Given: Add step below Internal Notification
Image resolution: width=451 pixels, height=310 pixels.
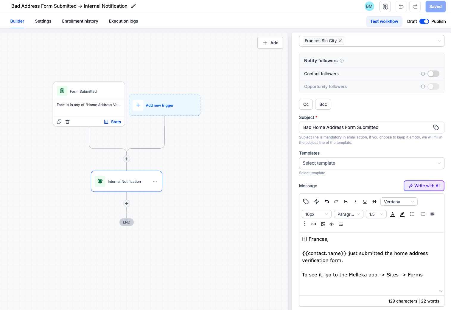Looking at the screenshot, I should coord(127,203).
